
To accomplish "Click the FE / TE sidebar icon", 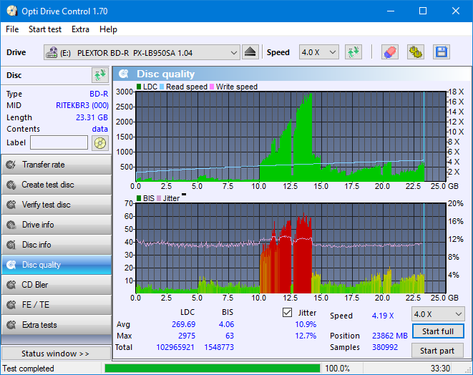I will point(11,305).
